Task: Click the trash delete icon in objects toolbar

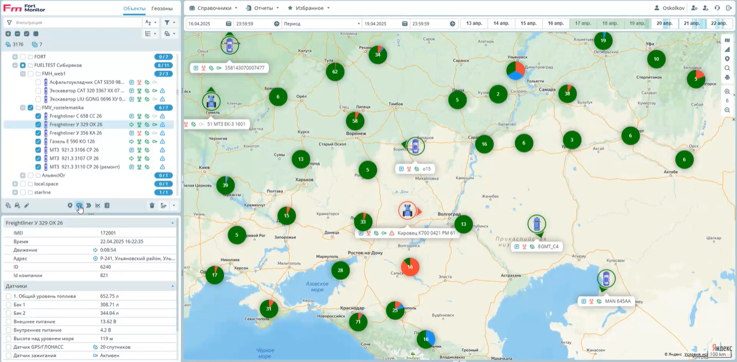Action: (152, 205)
